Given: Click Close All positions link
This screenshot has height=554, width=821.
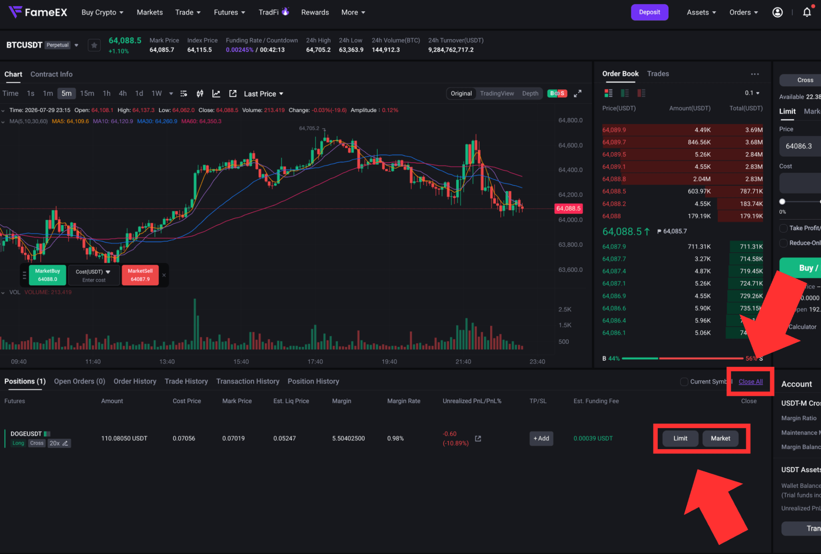Looking at the screenshot, I should [750, 382].
